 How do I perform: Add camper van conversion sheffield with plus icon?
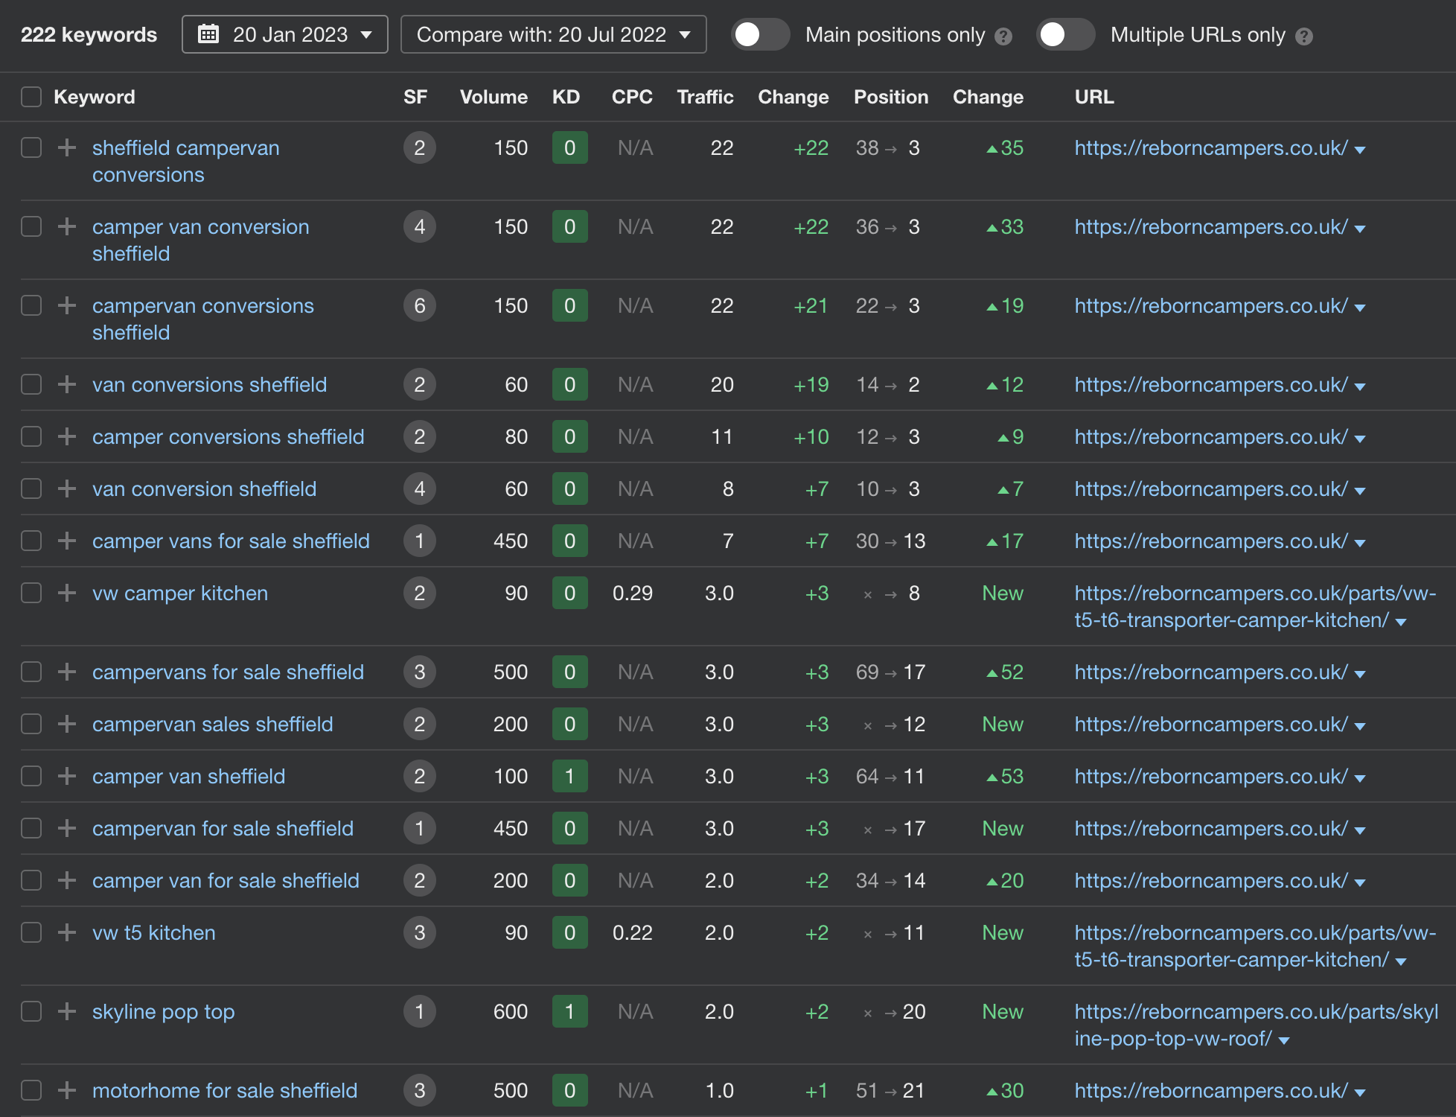[x=67, y=226]
